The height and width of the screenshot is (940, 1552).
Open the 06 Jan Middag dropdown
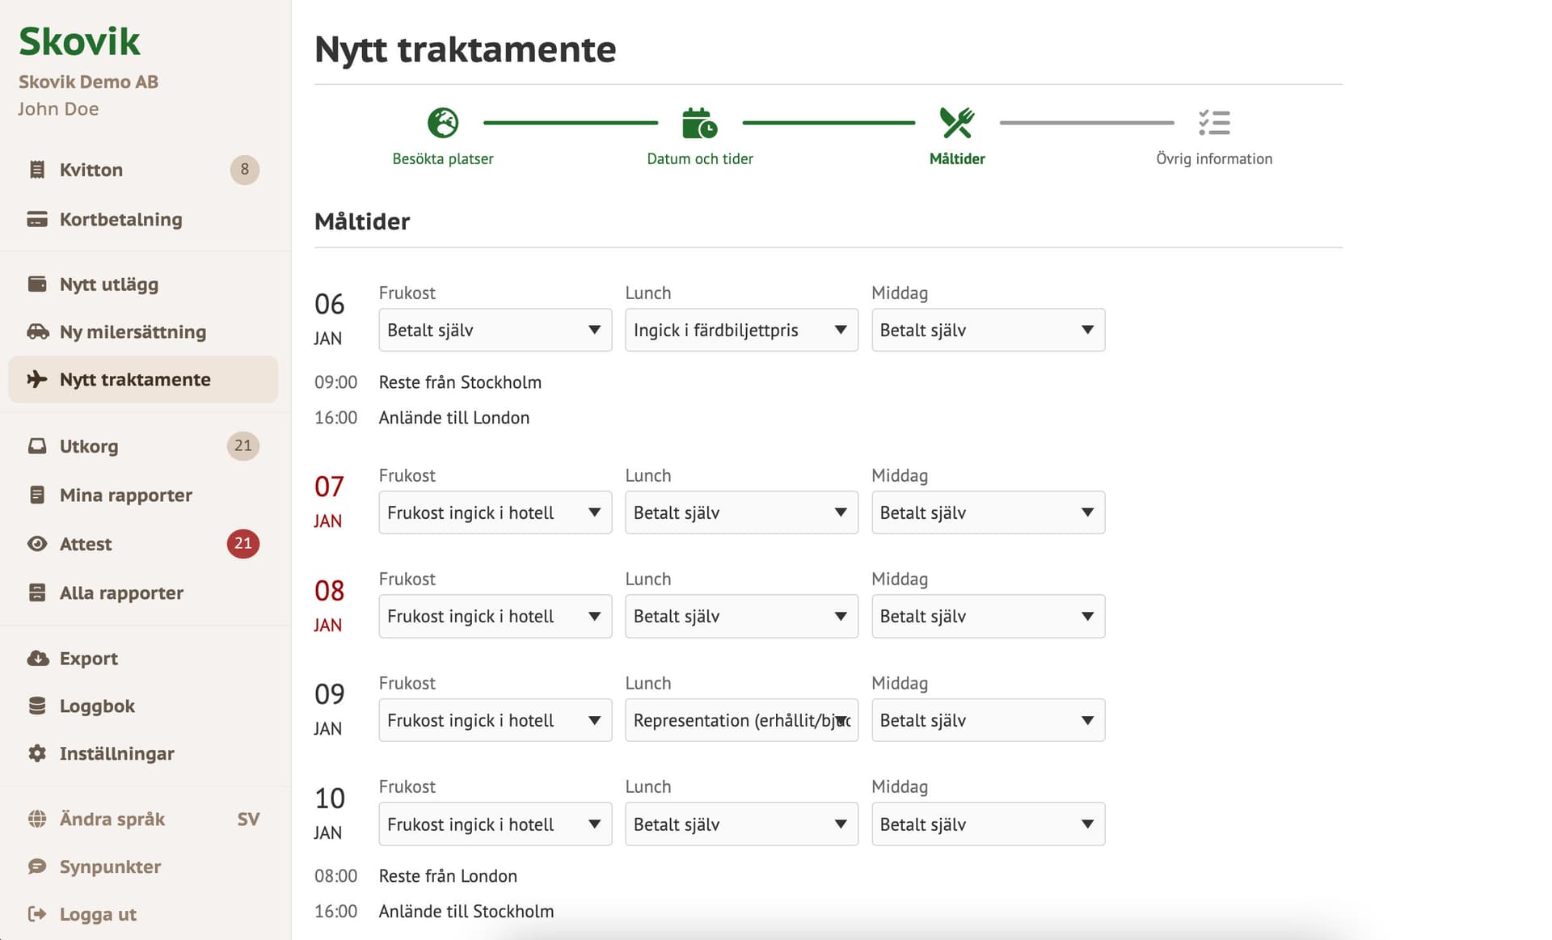[x=988, y=330]
